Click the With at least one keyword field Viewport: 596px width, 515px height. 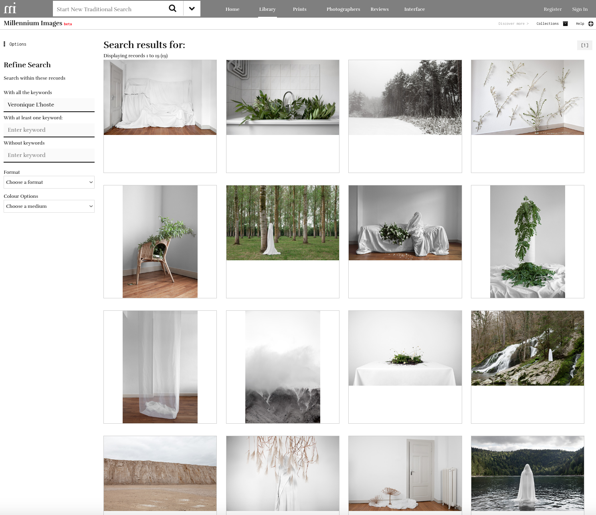click(49, 130)
